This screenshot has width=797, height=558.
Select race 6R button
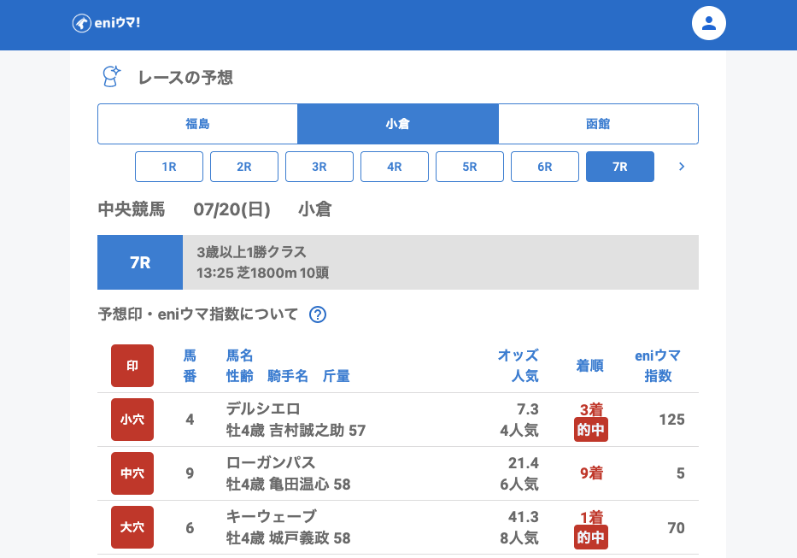pos(545,167)
